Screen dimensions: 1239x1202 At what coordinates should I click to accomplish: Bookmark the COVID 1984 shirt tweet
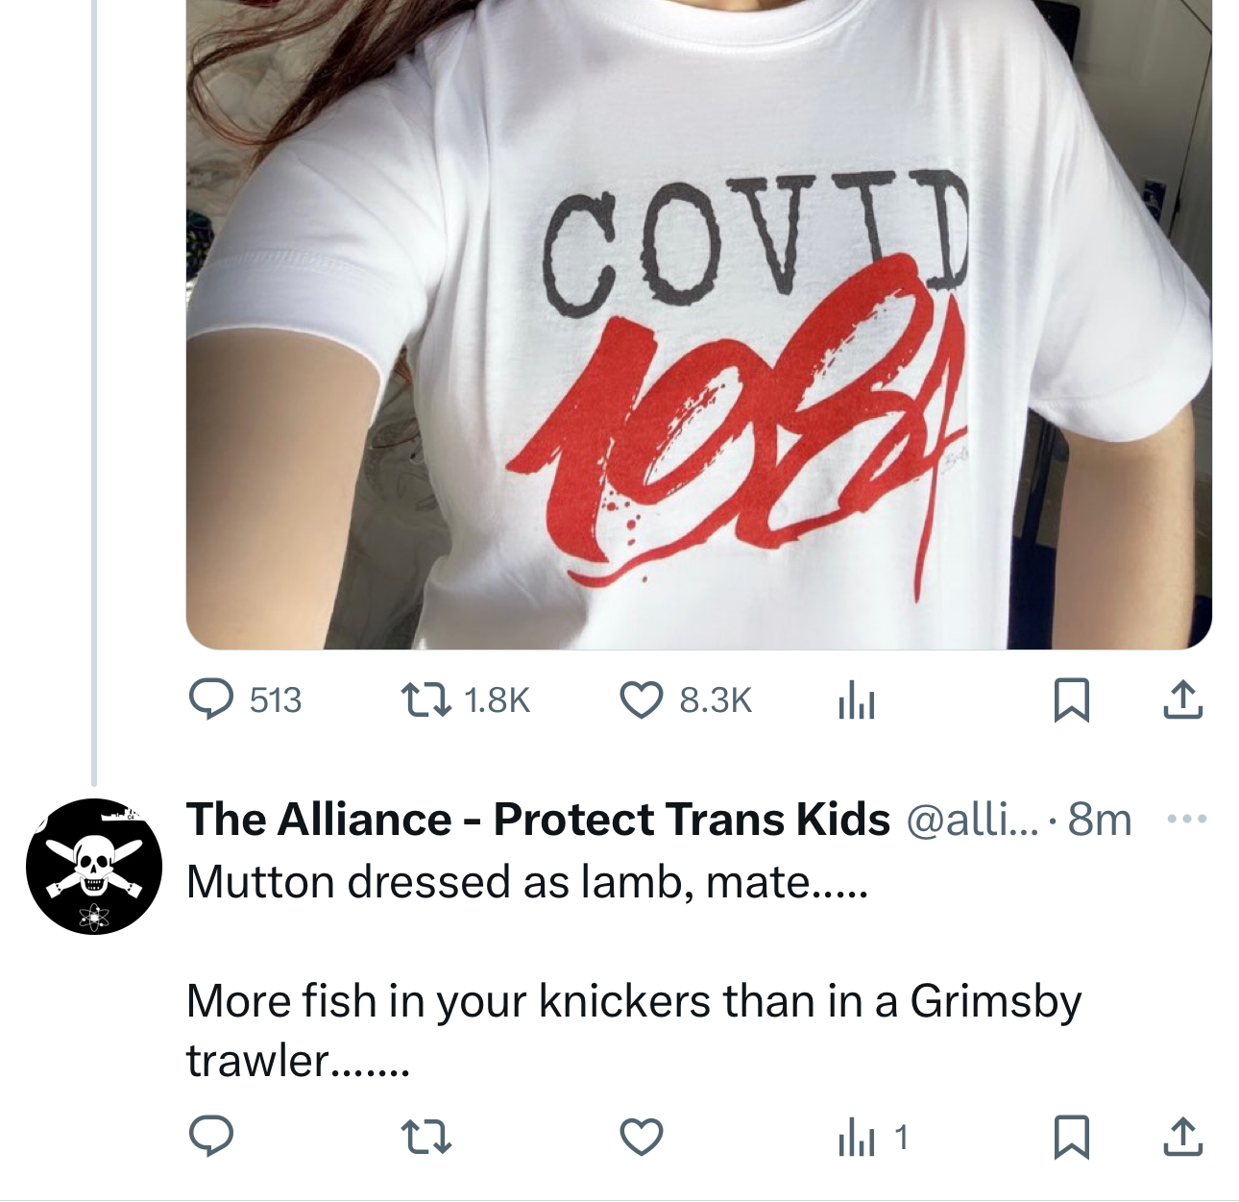point(1071,699)
